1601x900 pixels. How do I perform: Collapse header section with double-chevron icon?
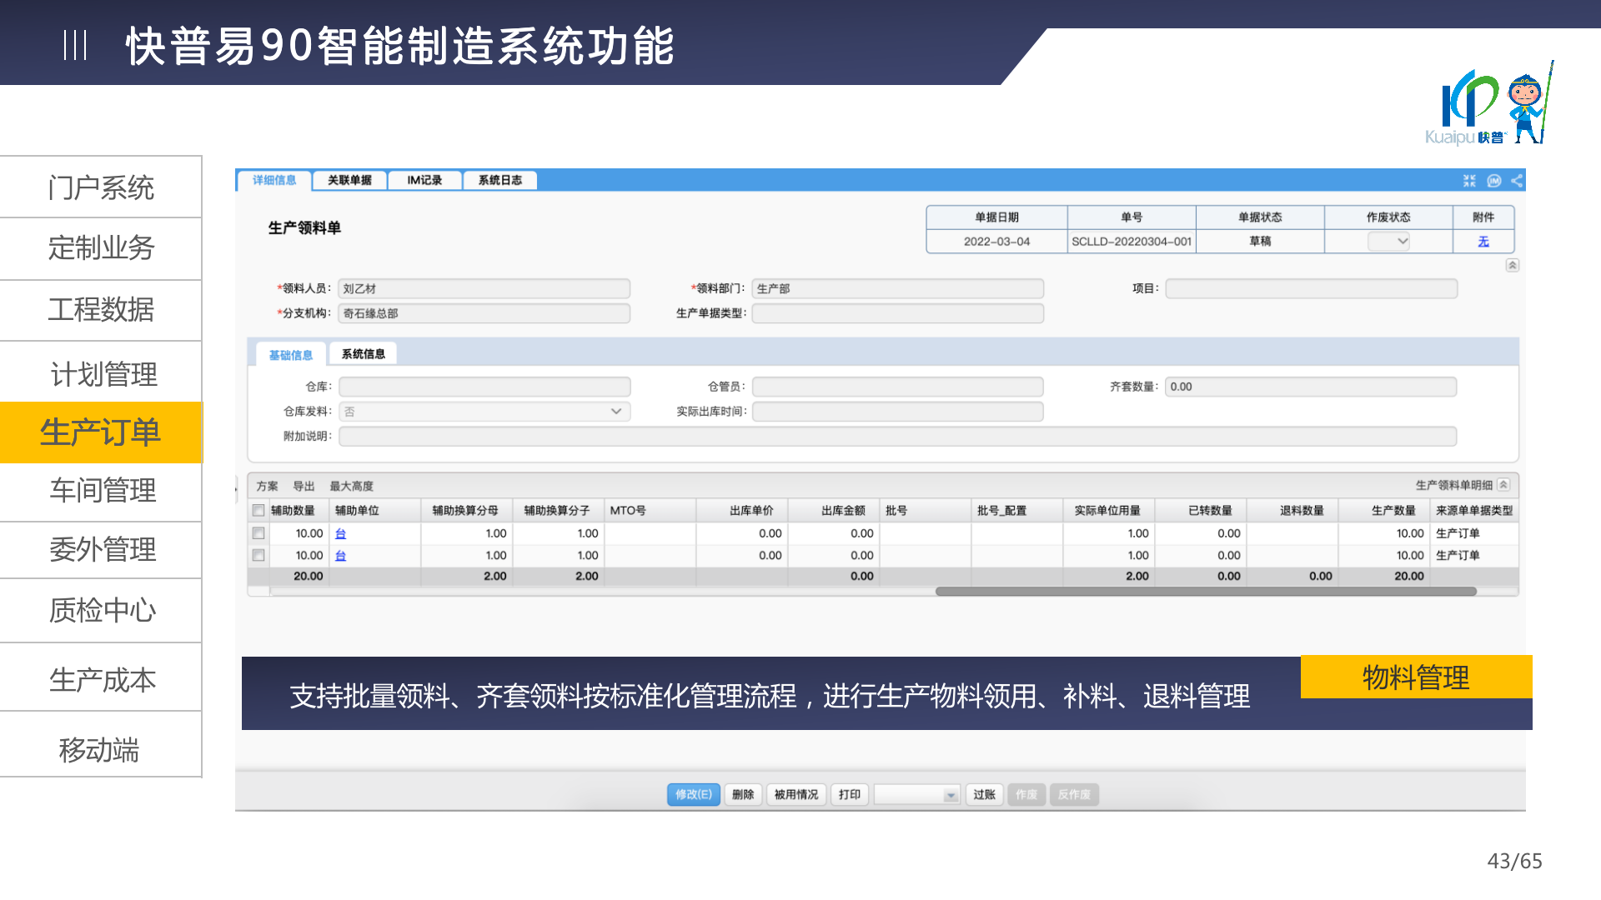pyautogui.click(x=1512, y=265)
